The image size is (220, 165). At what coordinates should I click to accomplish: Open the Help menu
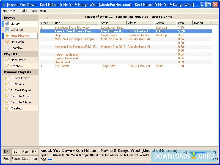point(43,11)
